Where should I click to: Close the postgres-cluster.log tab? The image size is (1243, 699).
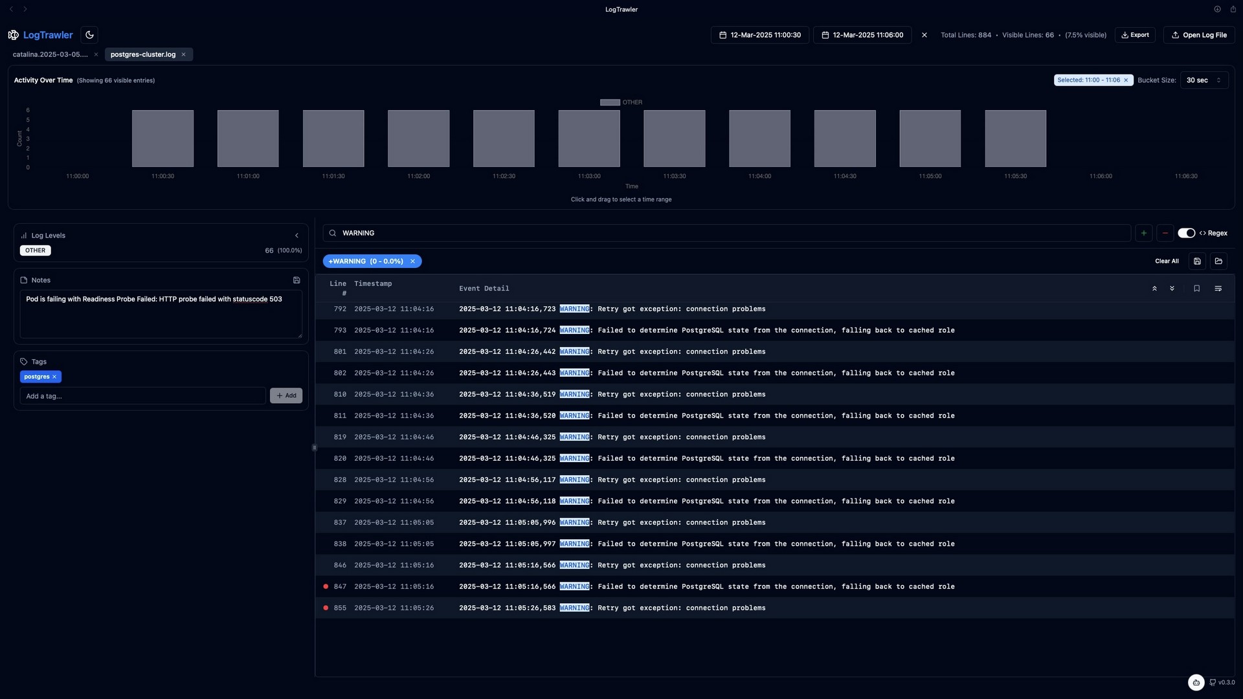[x=183, y=54]
